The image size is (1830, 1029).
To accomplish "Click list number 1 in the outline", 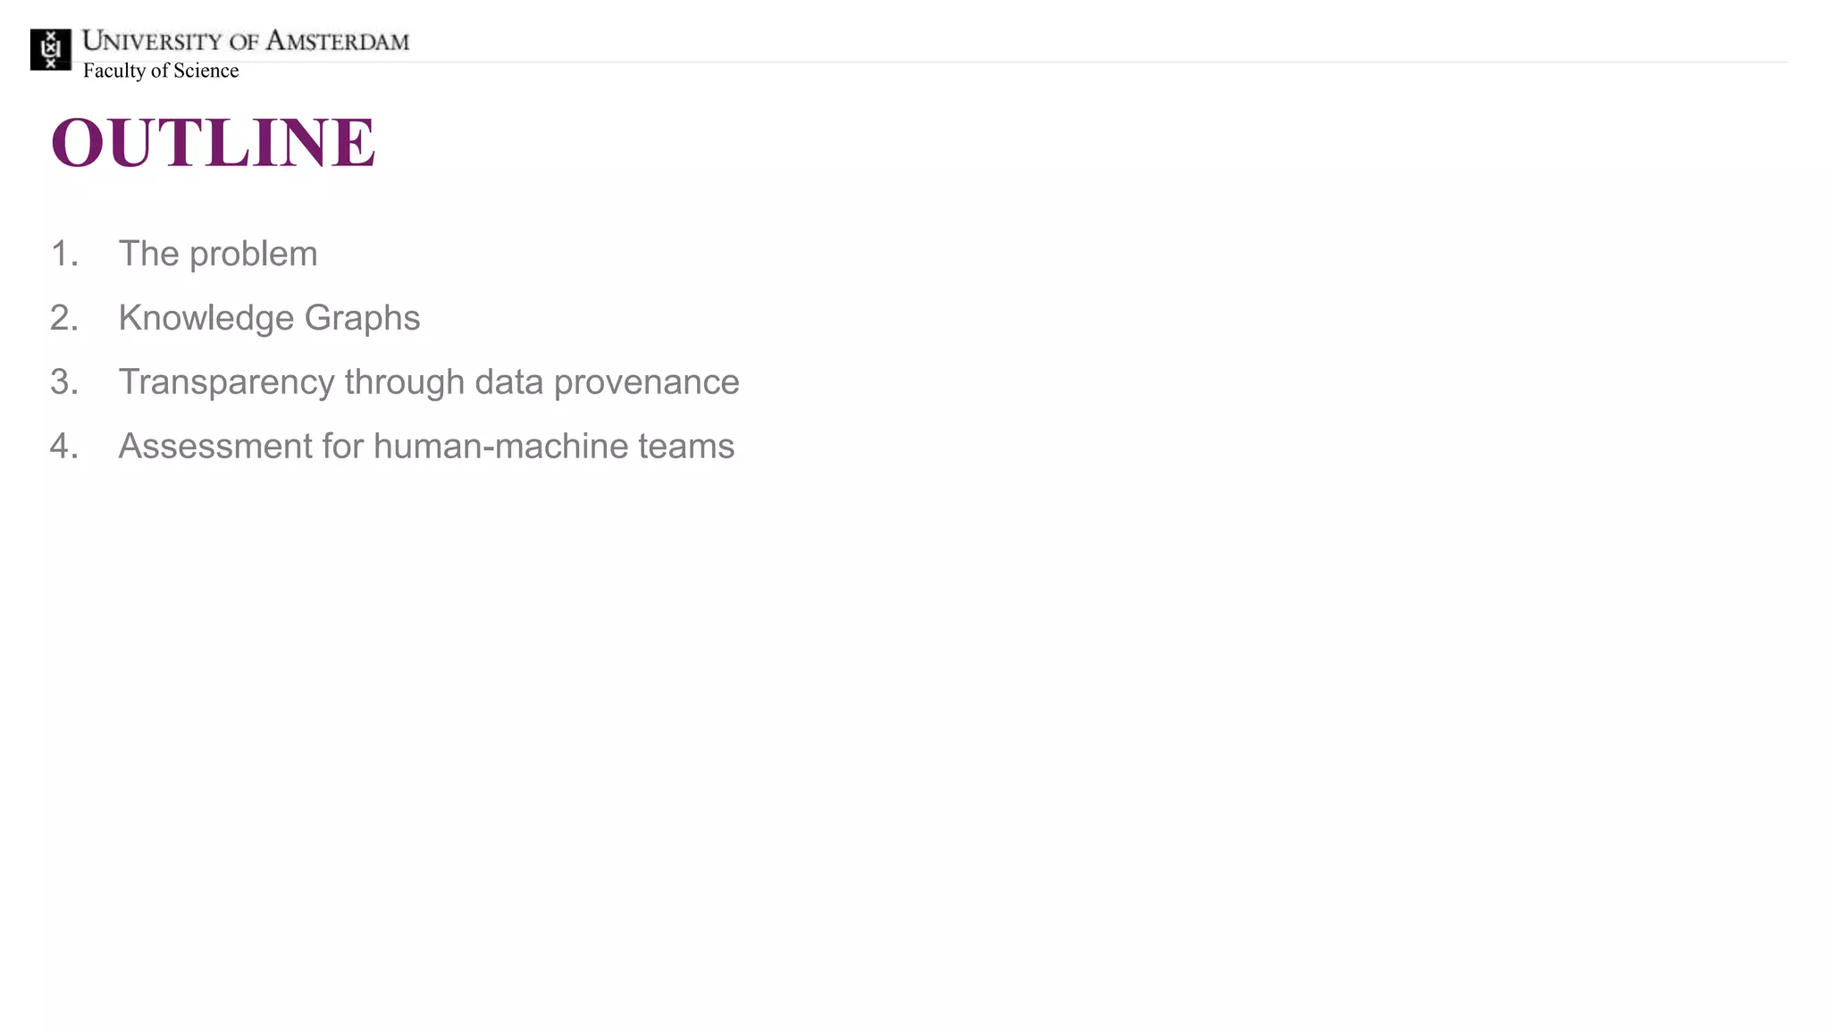I will click(64, 254).
